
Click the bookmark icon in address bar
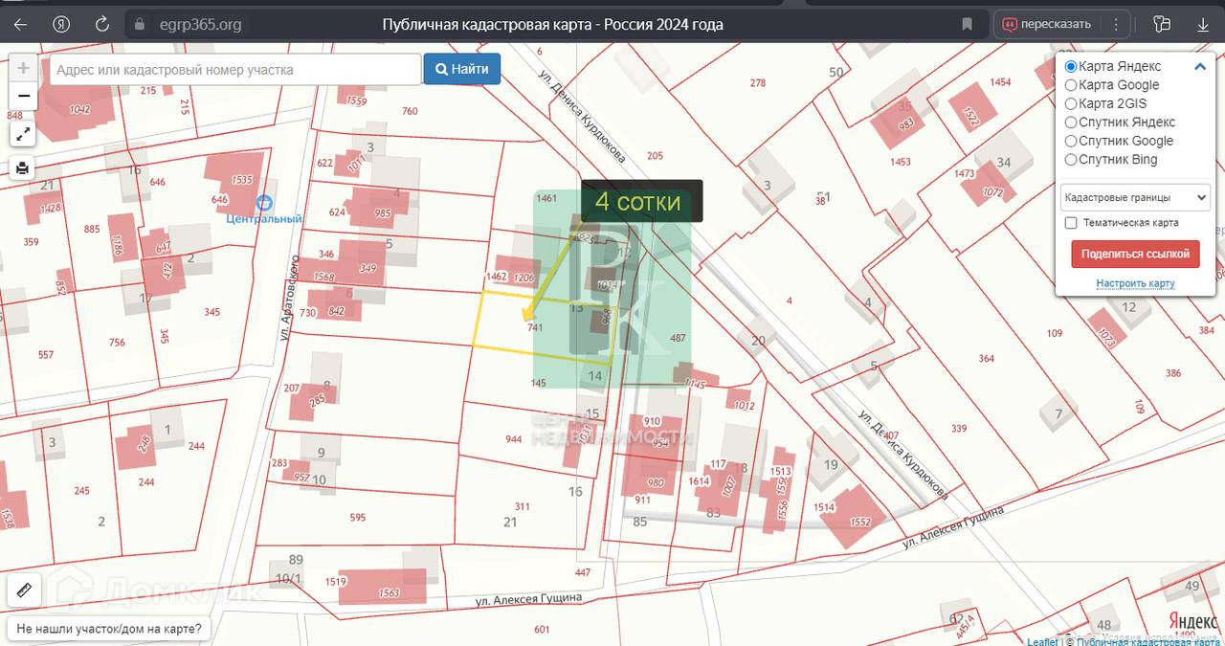(967, 24)
